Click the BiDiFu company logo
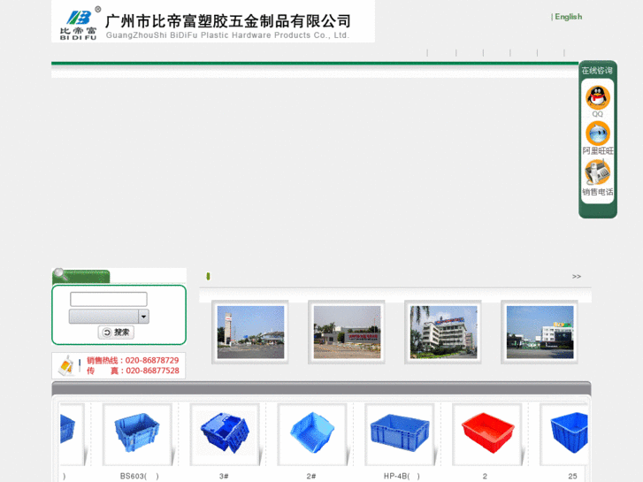The image size is (643, 482). tap(79, 23)
